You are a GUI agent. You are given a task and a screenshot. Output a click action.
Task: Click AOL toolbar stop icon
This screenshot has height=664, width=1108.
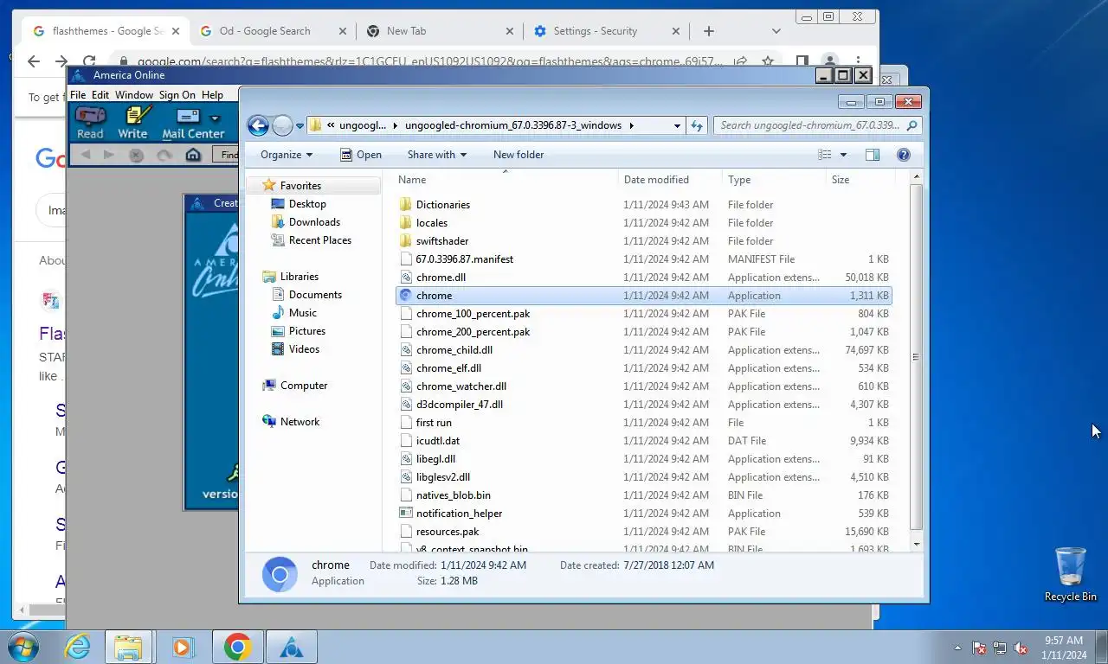(136, 155)
